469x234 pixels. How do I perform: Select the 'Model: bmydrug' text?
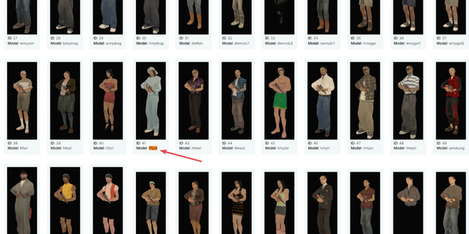point(64,43)
